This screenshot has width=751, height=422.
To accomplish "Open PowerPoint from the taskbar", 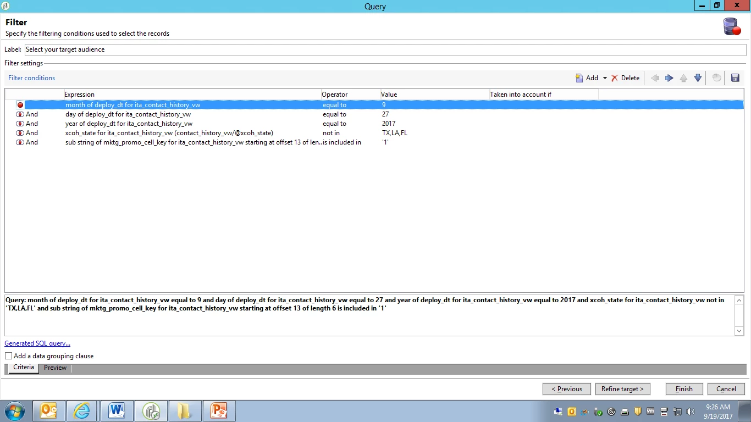I will click(219, 411).
